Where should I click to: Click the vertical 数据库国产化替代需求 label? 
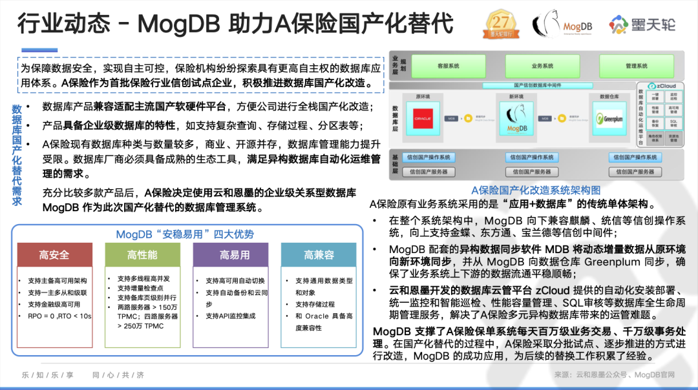[17, 155]
